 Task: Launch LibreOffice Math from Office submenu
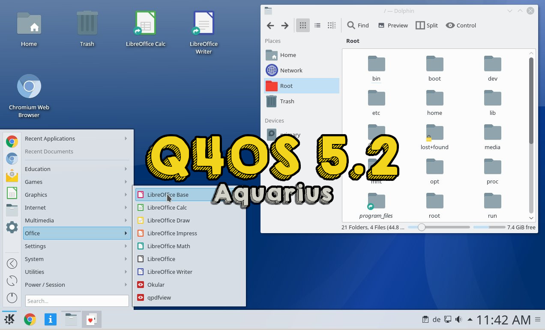[x=190, y=246]
